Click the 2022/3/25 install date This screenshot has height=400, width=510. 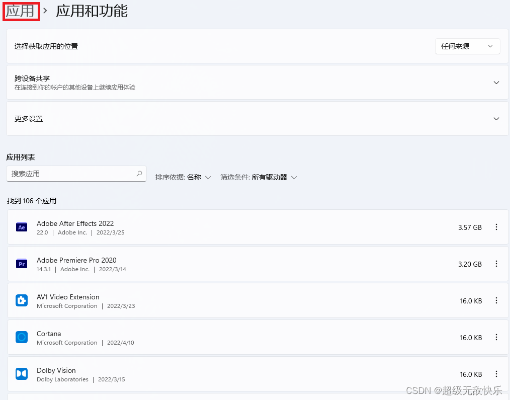point(111,232)
